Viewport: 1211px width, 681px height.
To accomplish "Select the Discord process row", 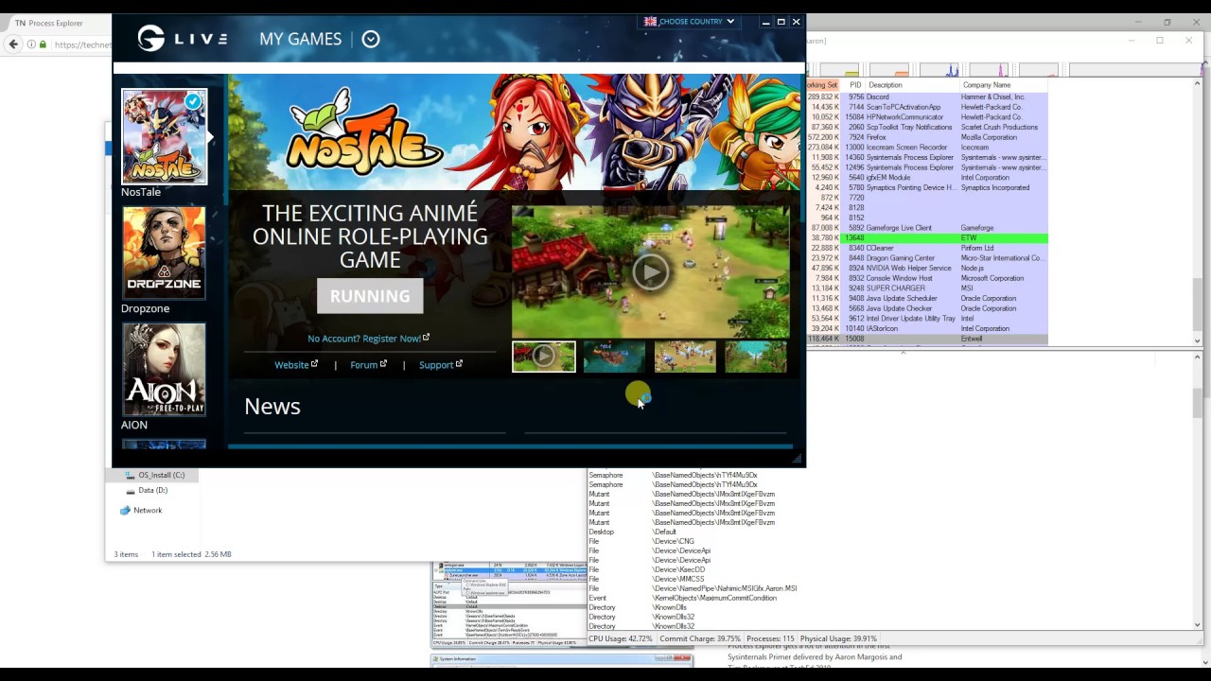I will point(927,97).
